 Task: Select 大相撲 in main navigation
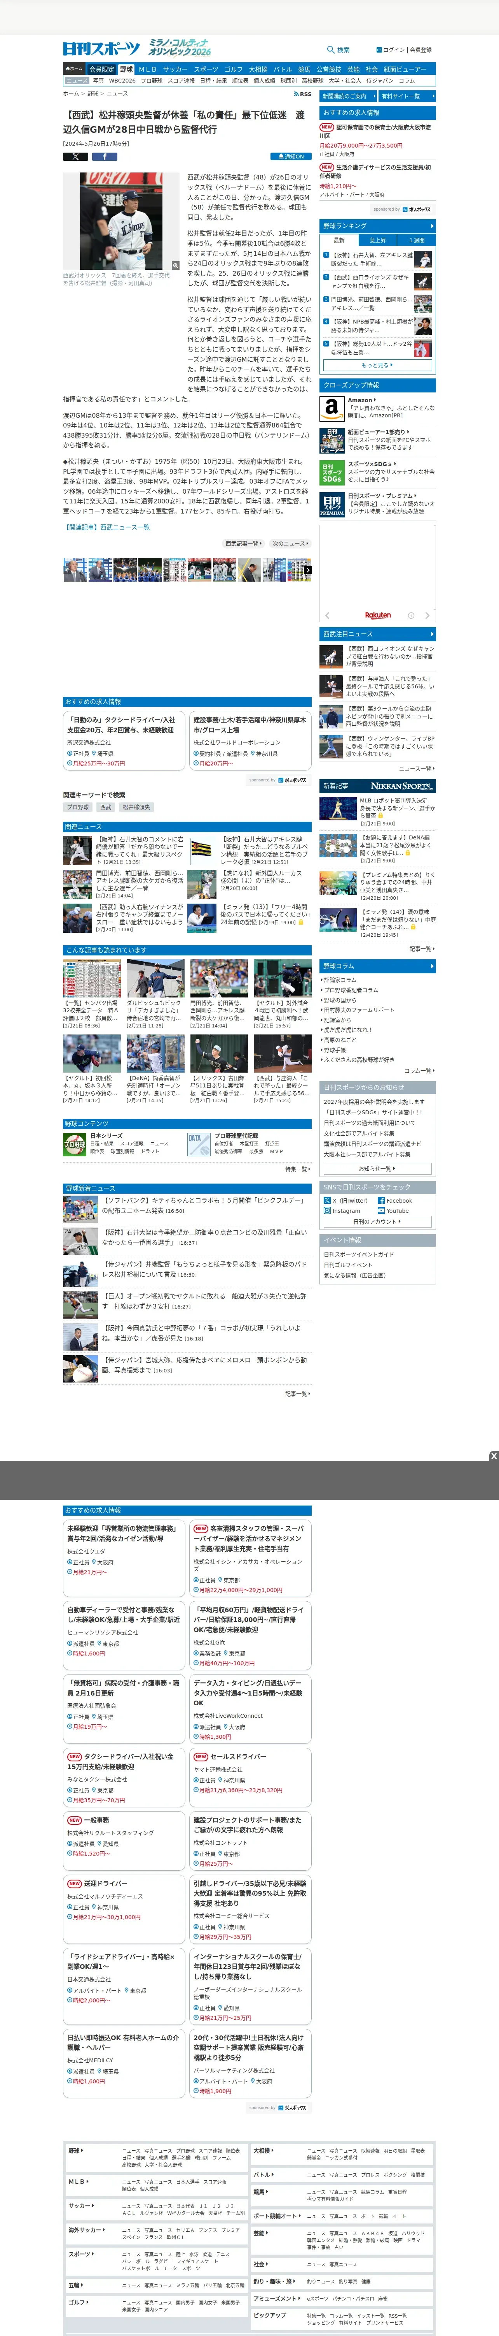click(258, 69)
